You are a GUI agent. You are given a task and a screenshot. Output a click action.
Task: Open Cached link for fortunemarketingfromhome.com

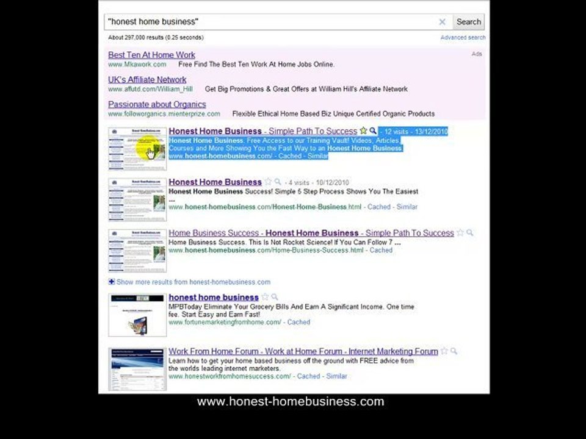click(x=298, y=322)
